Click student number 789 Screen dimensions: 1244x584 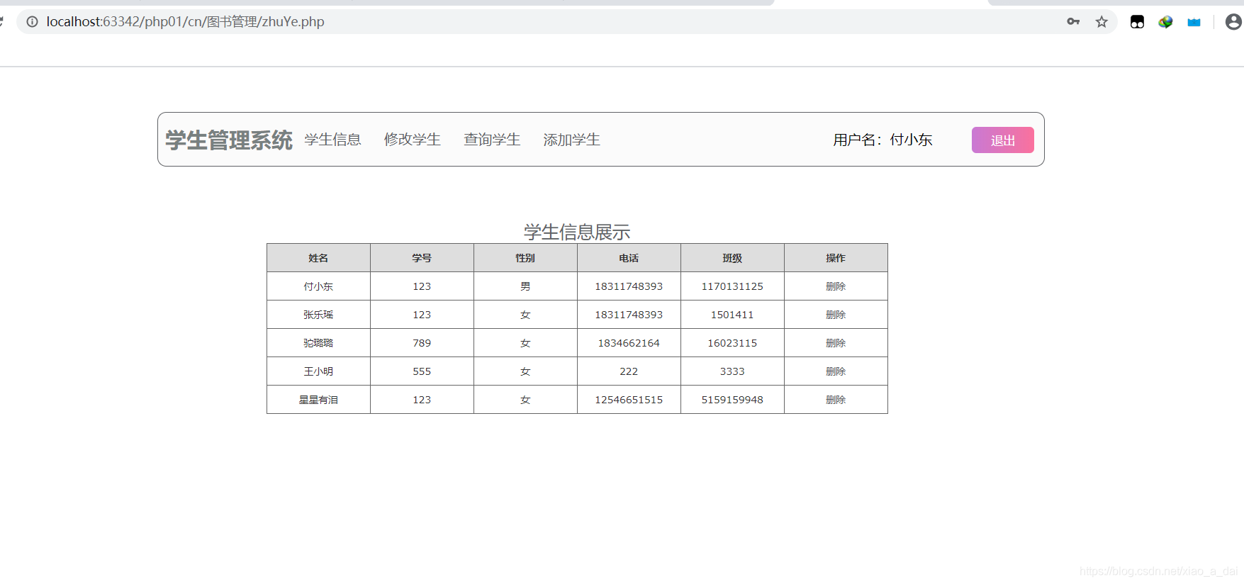(x=422, y=343)
